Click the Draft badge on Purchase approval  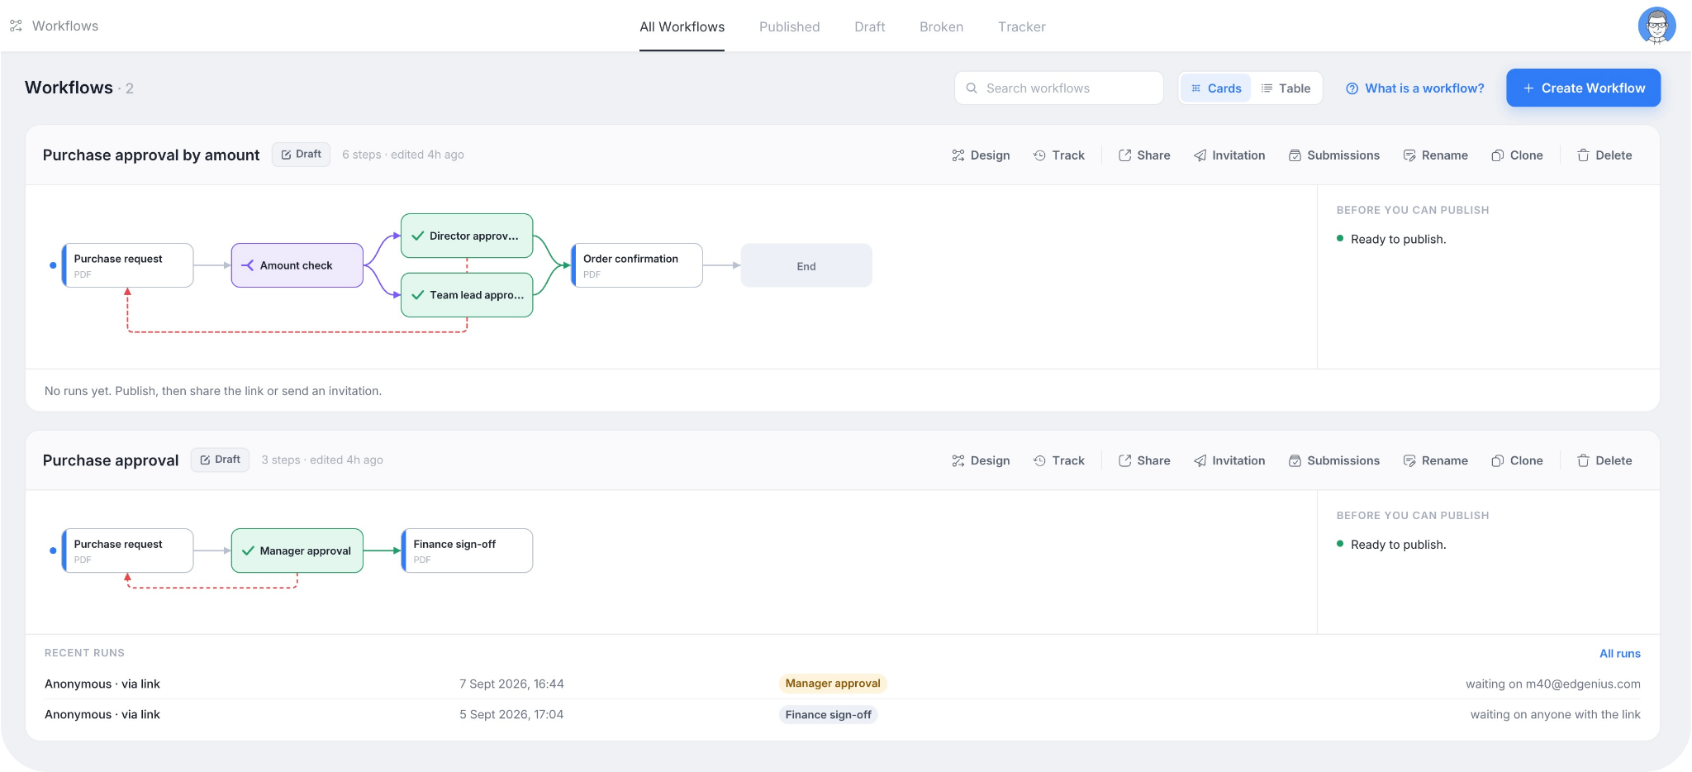coord(221,460)
